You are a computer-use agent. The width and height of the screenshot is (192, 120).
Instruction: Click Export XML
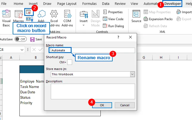(184, 19)
